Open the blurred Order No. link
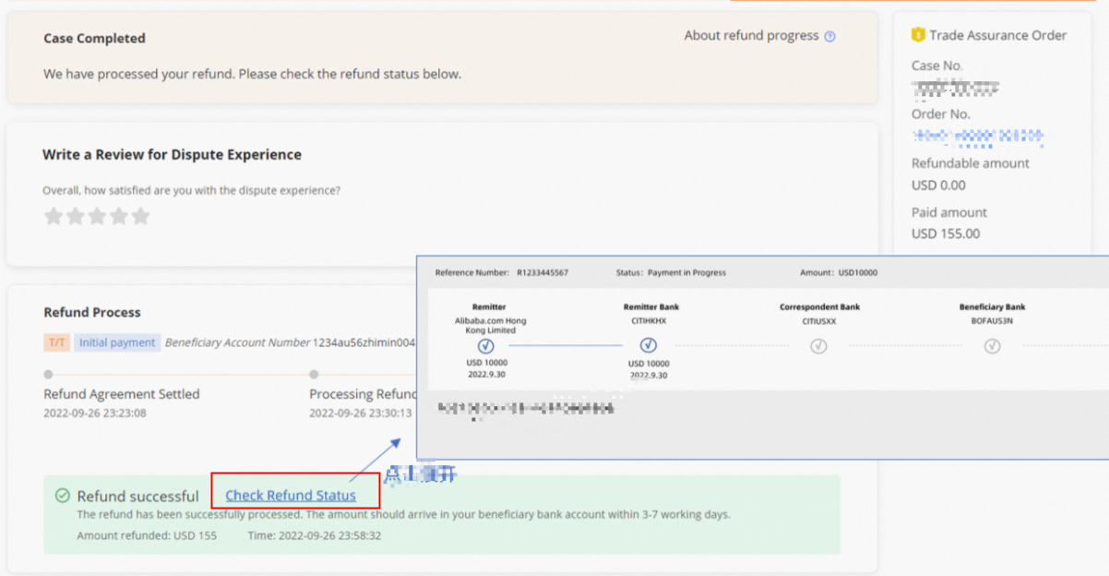The image size is (1109, 576). (x=977, y=137)
